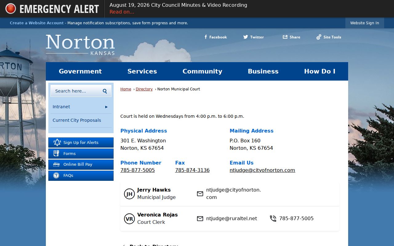Click the Online Bill Pay card icon
This screenshot has height=246, width=394.
point(56,165)
